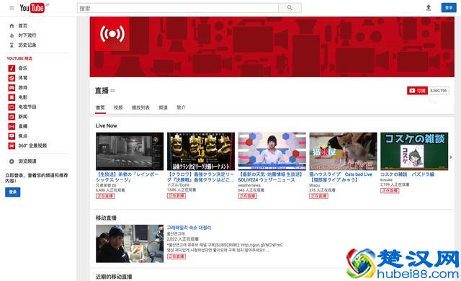Open the 고래패밀리 video title link
The height and width of the screenshot is (281, 461).
(189, 228)
